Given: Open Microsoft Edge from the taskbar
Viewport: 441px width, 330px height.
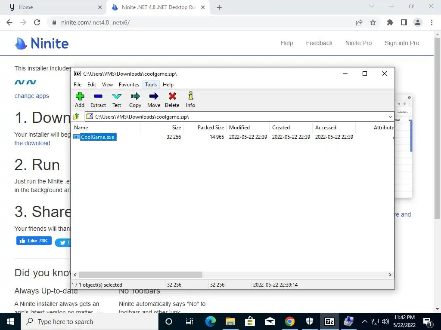Looking at the screenshot, I should 210,321.
